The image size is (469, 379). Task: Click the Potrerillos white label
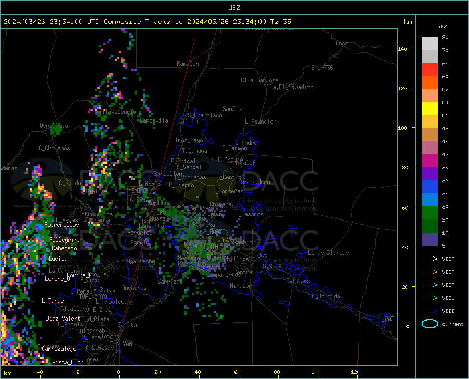(61, 225)
